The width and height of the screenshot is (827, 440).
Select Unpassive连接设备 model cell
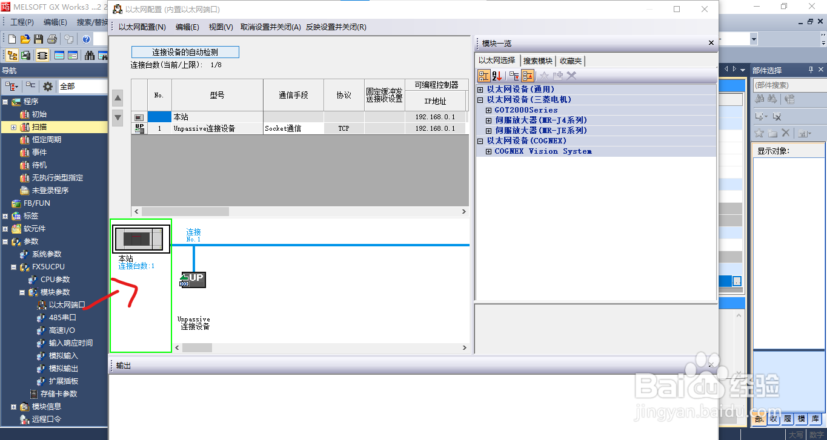tap(218, 129)
